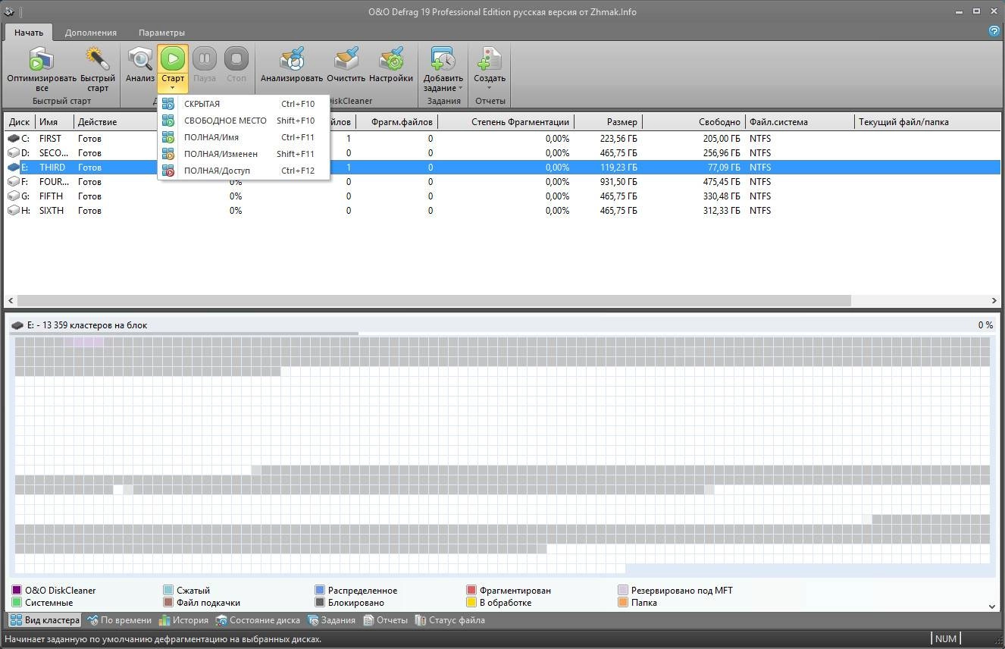Click the Папка orange legend swatch

click(623, 603)
